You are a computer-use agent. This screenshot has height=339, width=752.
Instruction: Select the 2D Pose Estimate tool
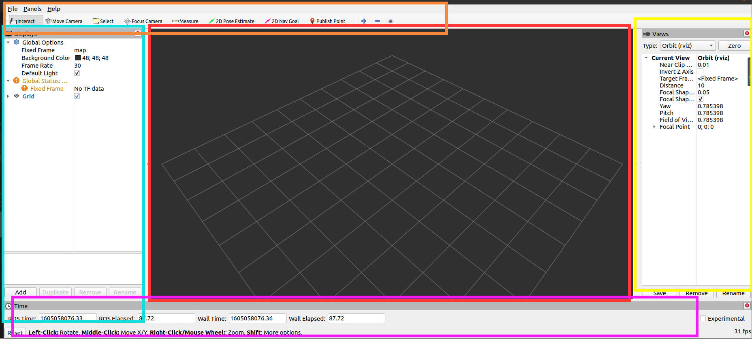231,21
